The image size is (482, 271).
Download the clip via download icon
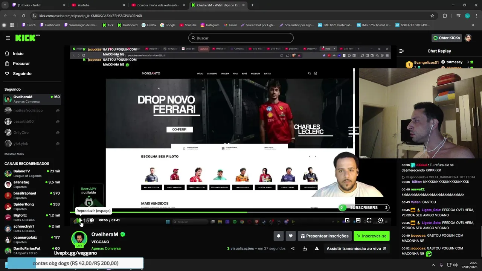coord(305,248)
